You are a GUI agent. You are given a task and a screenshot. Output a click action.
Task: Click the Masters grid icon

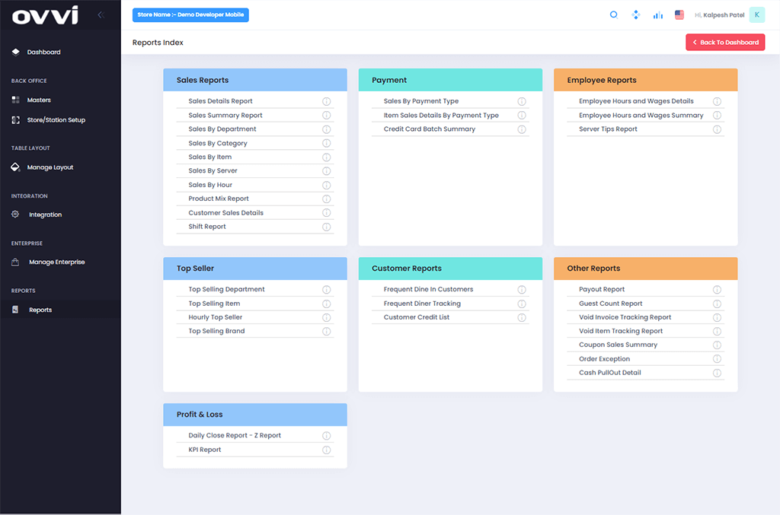pyautogui.click(x=15, y=100)
